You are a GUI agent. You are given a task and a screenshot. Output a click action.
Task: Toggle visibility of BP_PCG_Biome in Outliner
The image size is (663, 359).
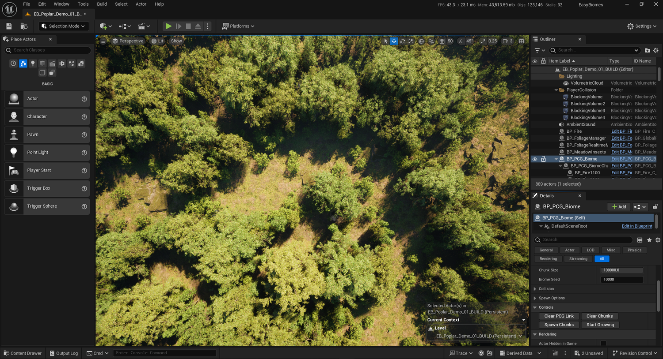535,159
